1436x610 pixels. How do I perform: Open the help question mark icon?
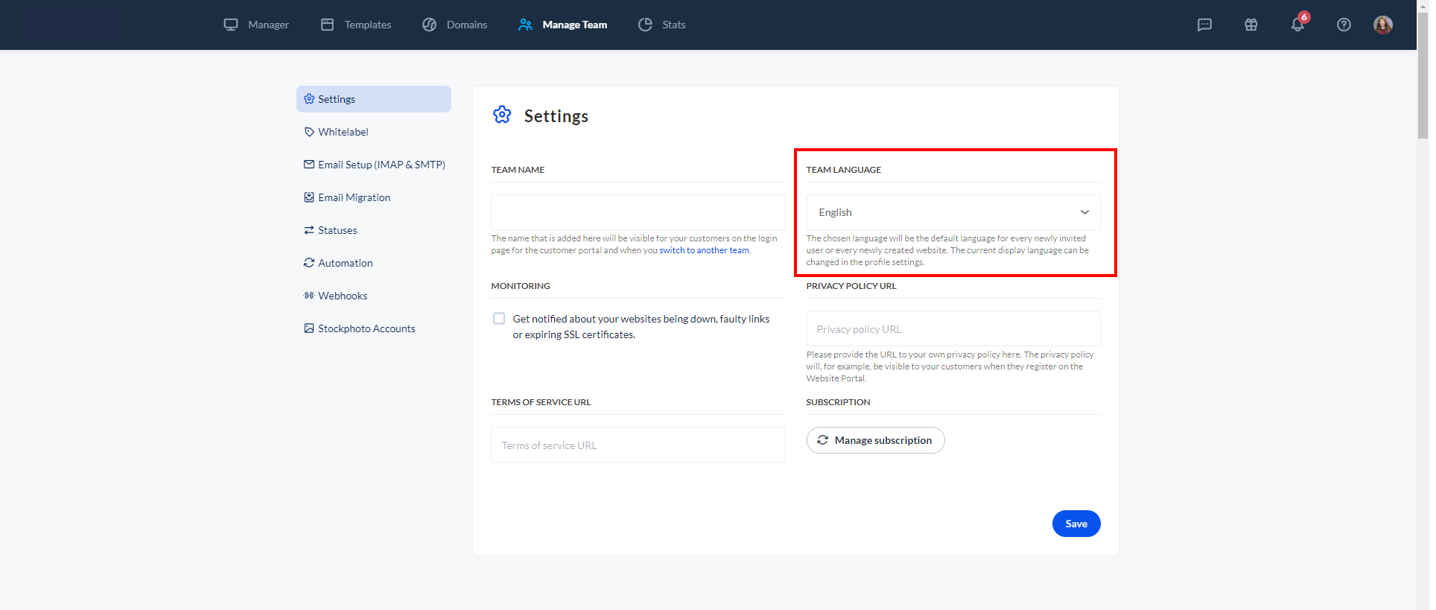coord(1344,25)
